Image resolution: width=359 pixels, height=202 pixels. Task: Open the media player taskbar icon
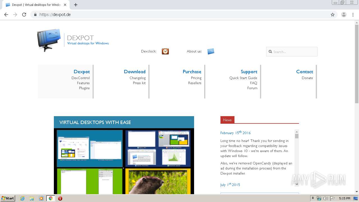coord(41,198)
